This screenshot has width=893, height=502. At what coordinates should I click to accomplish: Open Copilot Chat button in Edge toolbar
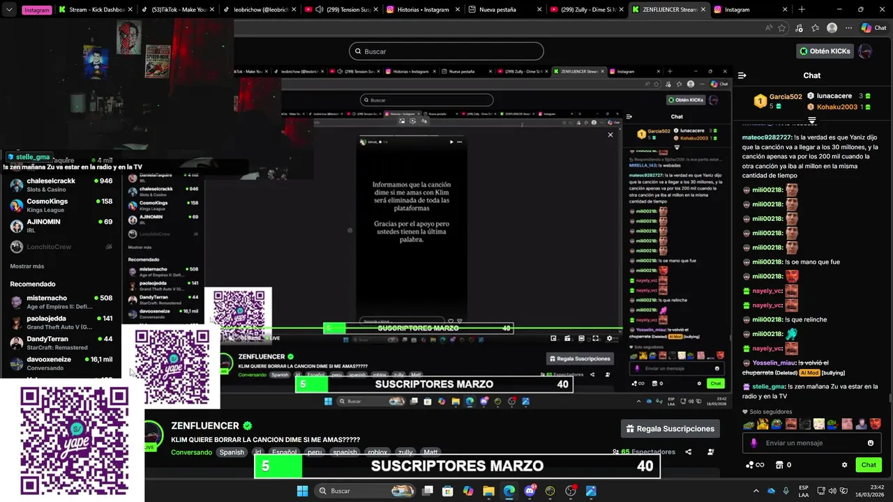(873, 28)
